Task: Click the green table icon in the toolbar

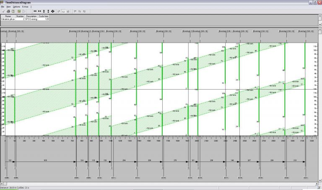Action: (x=19, y=11)
